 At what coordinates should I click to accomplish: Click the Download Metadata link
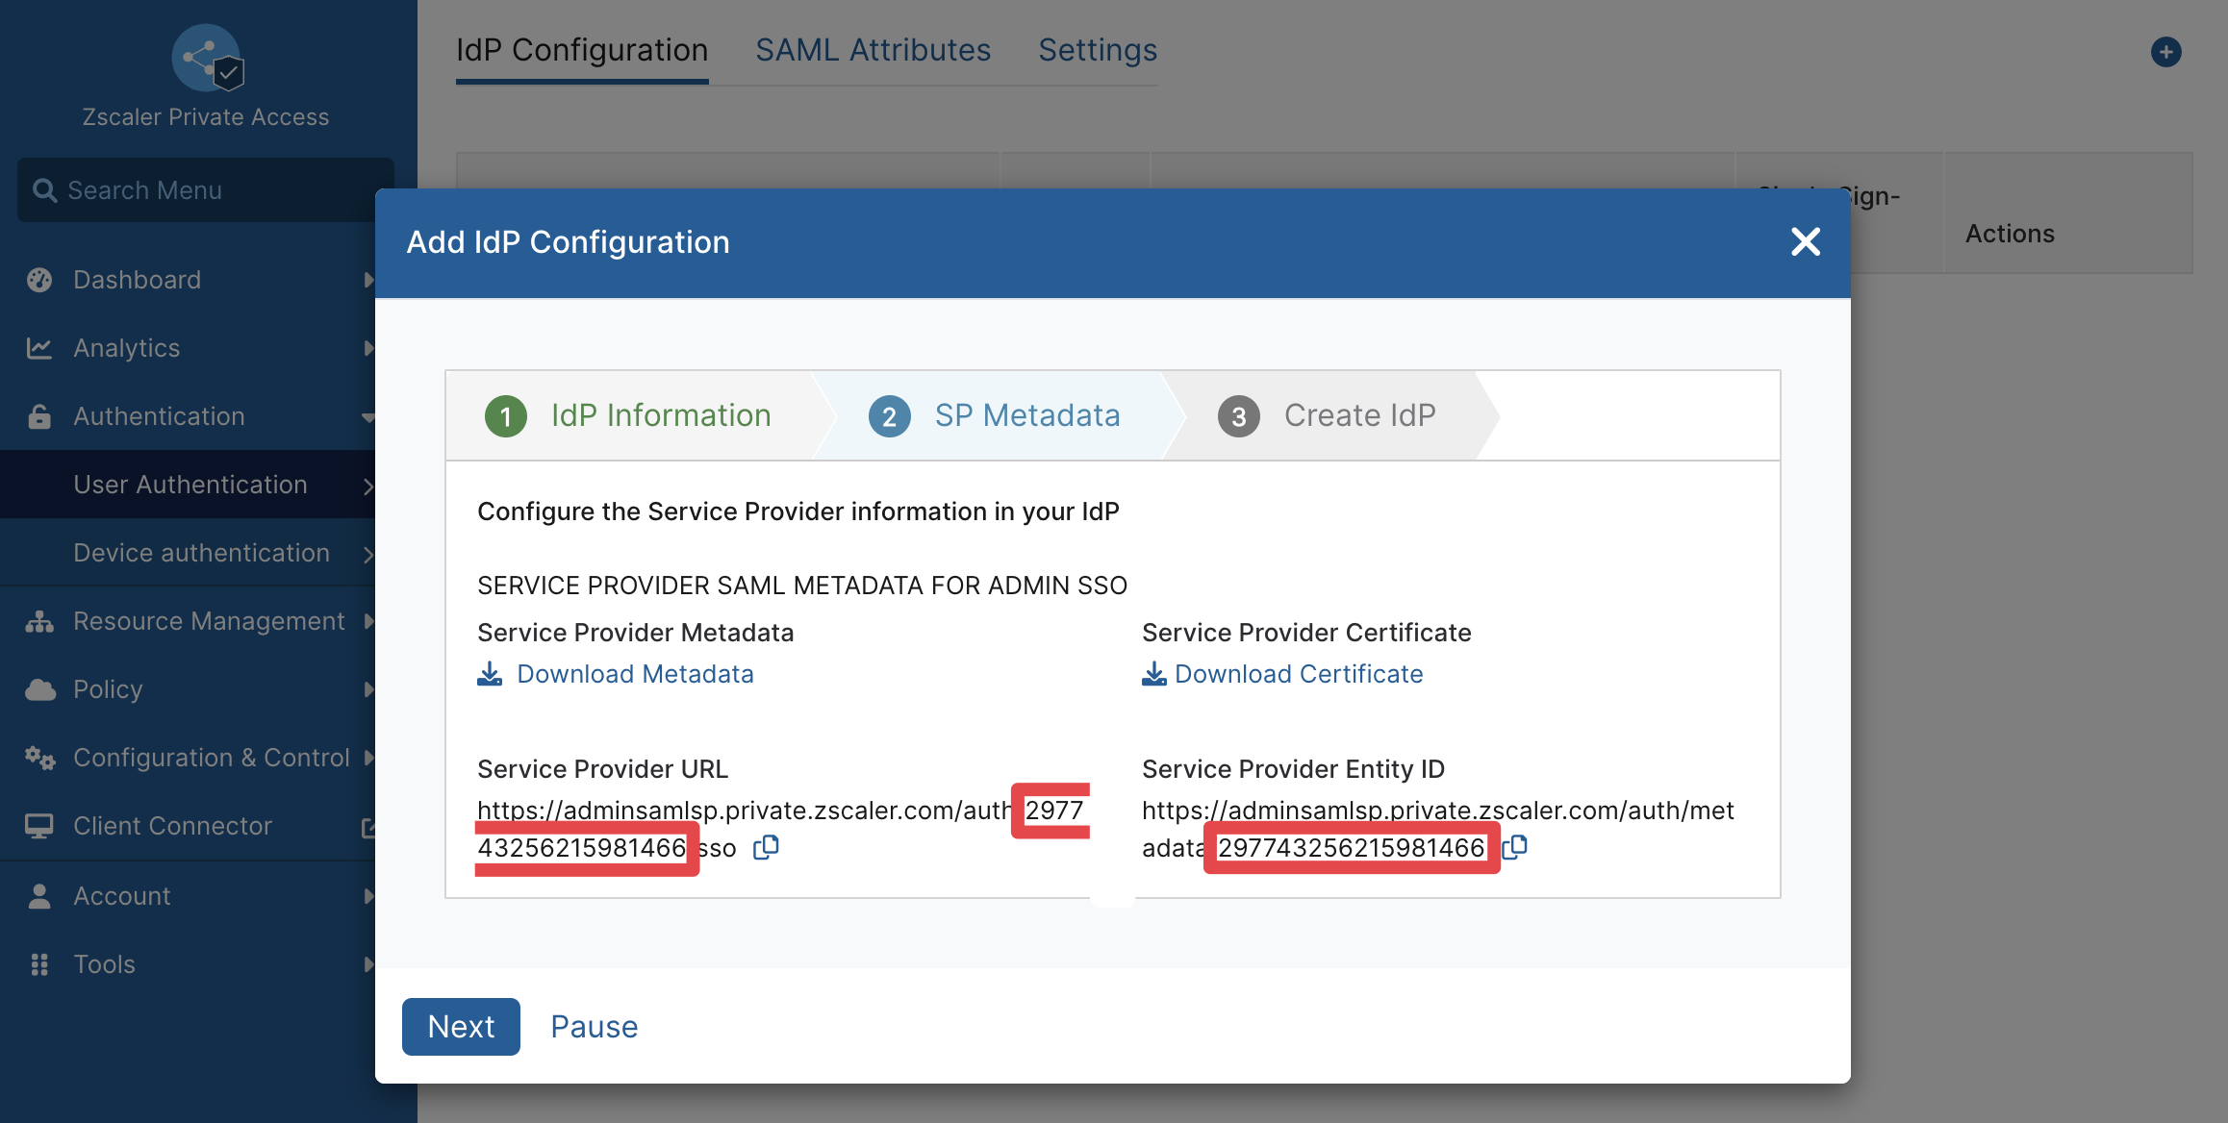click(x=635, y=674)
